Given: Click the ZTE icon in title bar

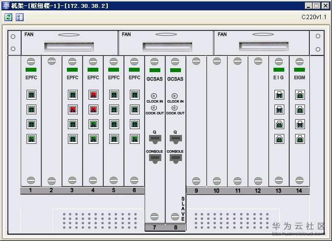Looking at the screenshot, I should click(x=6, y=5).
